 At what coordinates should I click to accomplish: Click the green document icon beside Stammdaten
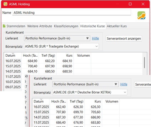[4, 26]
